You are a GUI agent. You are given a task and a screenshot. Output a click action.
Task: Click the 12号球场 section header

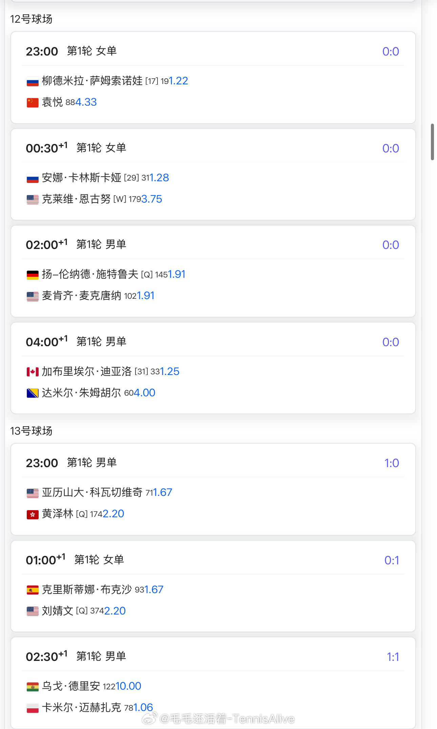31,19
